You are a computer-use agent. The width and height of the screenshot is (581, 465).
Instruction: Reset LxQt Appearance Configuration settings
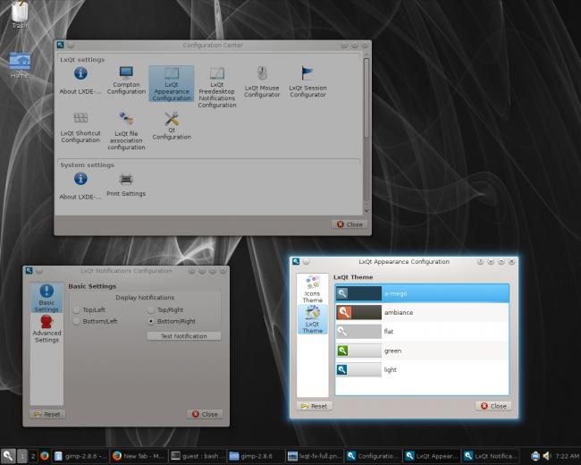pyautogui.click(x=315, y=406)
